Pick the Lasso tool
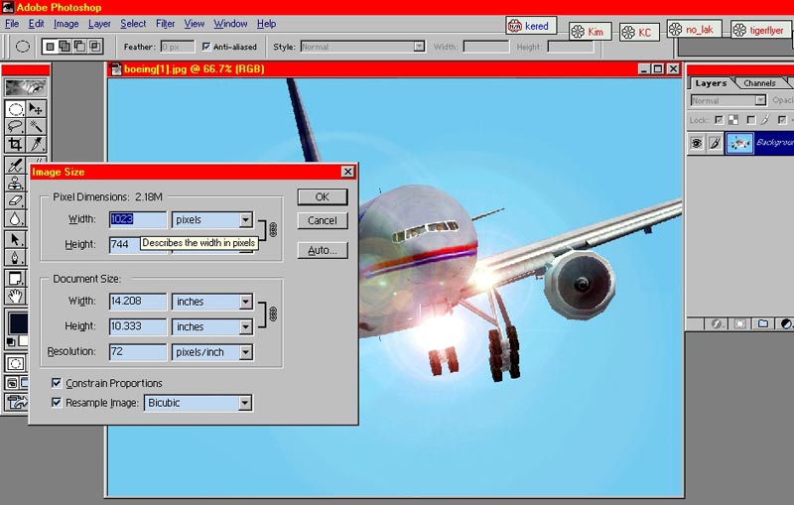This screenshot has width=794, height=505. coord(16,126)
